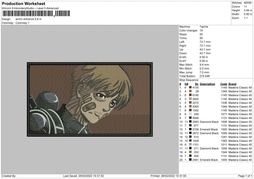
Task: Click the color swatch next to stitch count 515
Action: coord(190,137)
